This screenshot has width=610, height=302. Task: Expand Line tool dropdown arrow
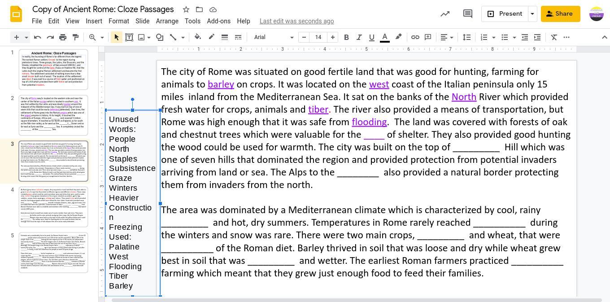(183, 37)
